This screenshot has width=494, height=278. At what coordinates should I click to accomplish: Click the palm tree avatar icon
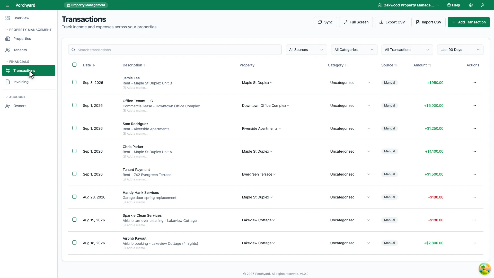pos(484,269)
